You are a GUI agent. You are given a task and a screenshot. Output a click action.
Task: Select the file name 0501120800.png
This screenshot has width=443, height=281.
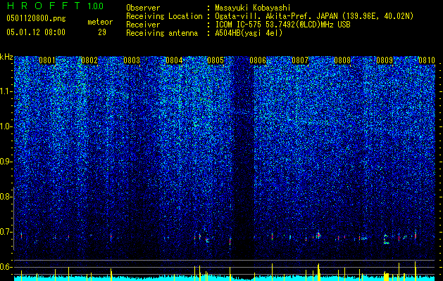click(x=36, y=19)
